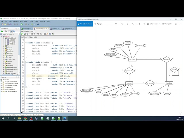Switch to the ejemplo1.sql tab
184x138 pixels.
[x=55, y=29]
